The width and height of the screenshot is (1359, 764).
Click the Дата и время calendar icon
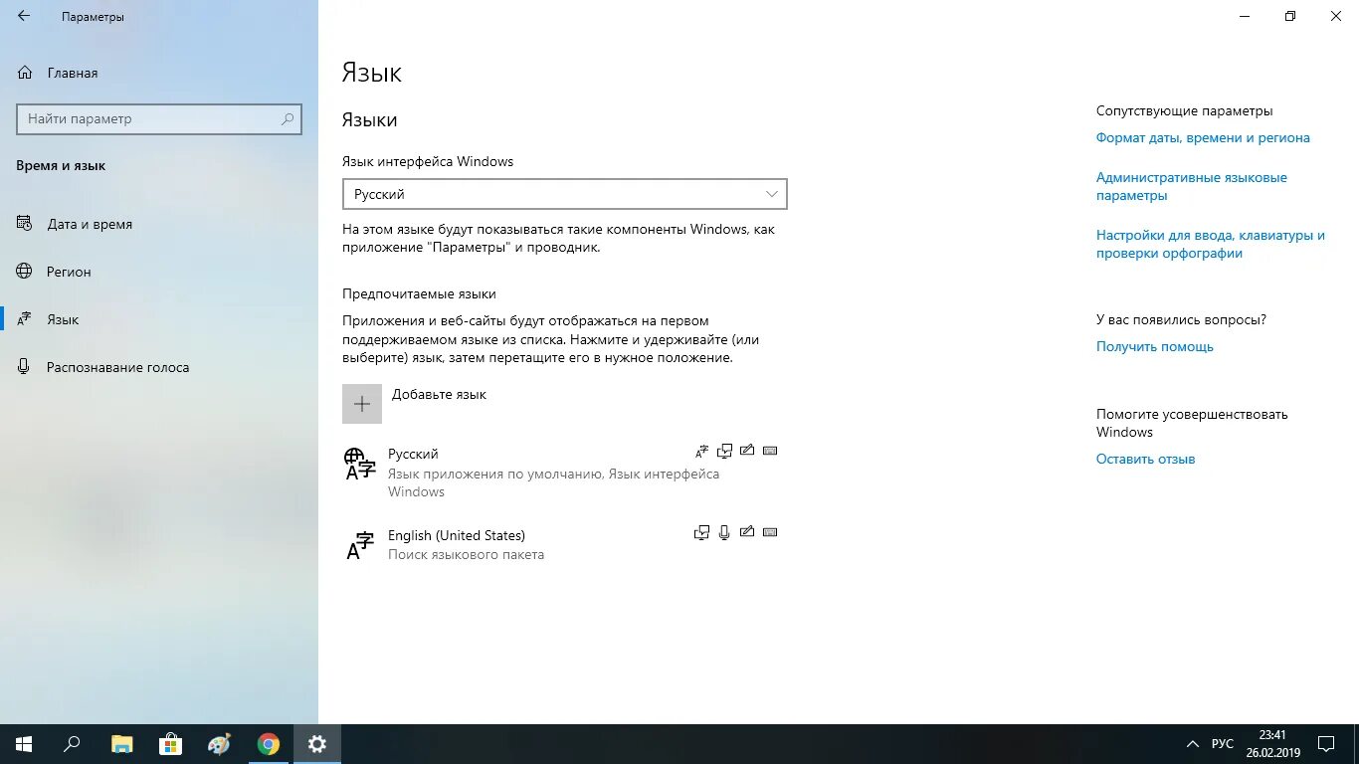point(25,224)
